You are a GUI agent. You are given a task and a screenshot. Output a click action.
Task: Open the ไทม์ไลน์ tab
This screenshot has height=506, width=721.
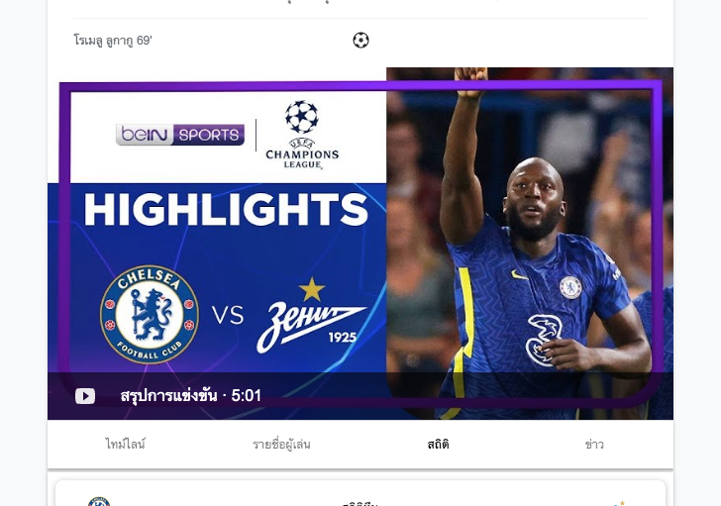click(125, 444)
